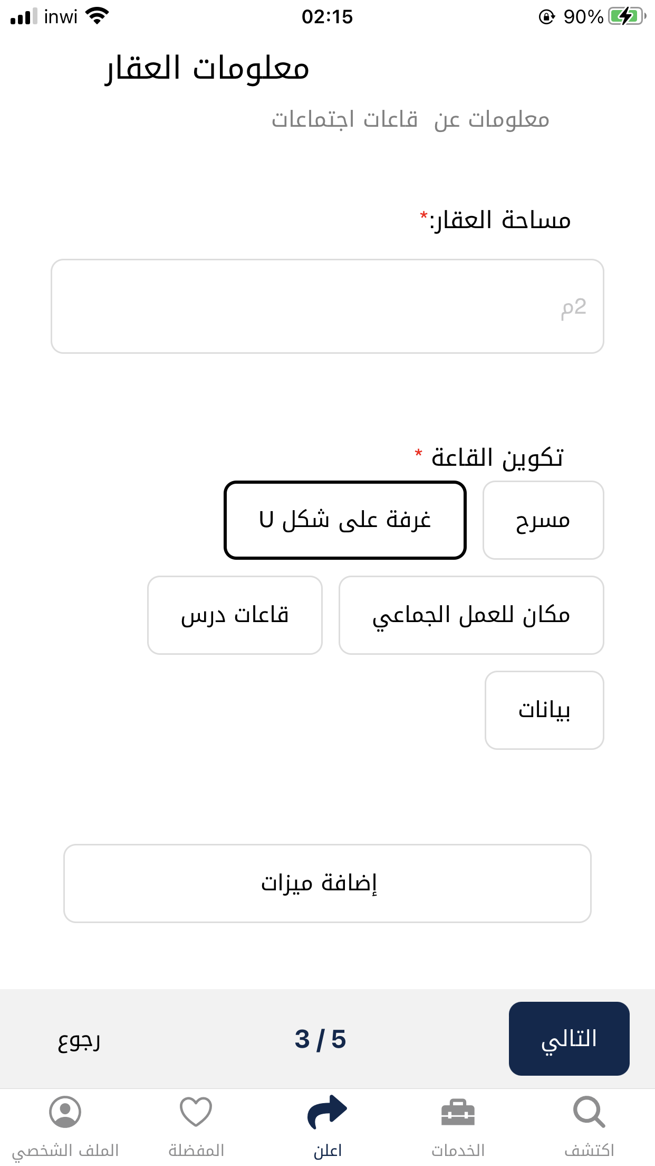The height and width of the screenshot is (1166, 655).
Task: Tap the share arrow announce icon
Action: (x=327, y=1111)
